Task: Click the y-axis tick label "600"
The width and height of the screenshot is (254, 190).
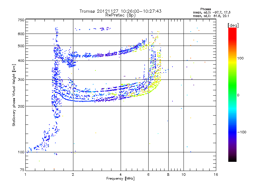Action: click(21, 34)
